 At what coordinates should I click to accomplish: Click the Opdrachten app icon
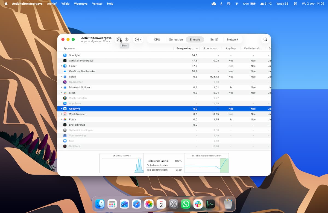(65, 82)
